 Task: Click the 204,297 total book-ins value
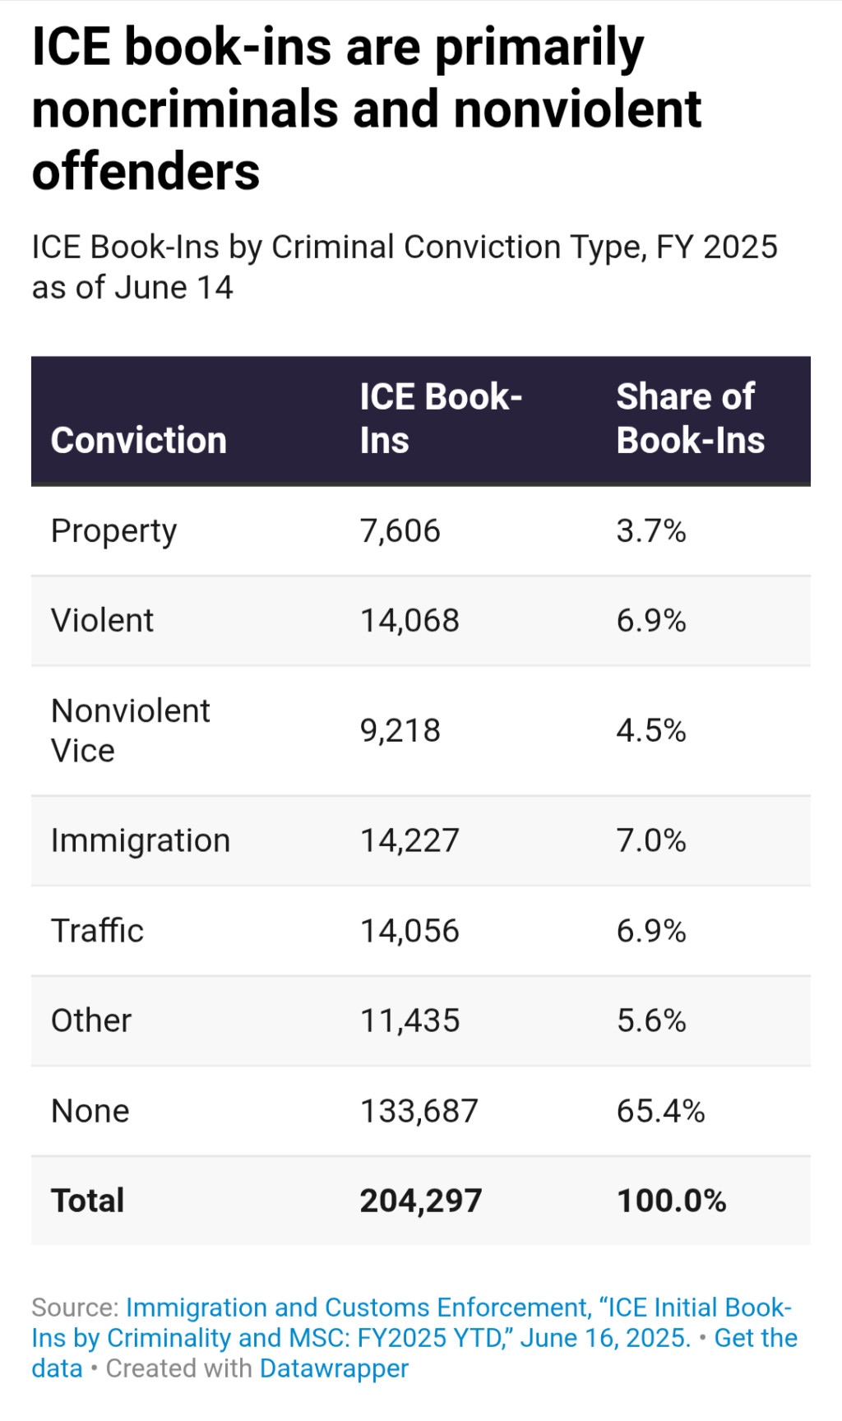(x=420, y=1201)
